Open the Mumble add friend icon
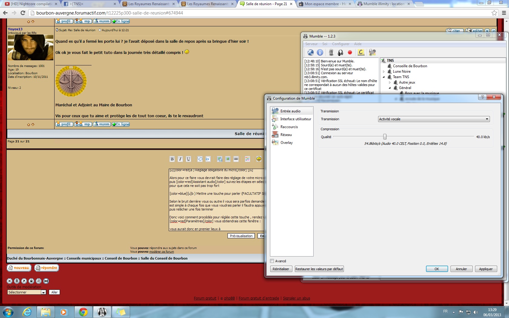This screenshot has width=509, height=318. pos(372,52)
